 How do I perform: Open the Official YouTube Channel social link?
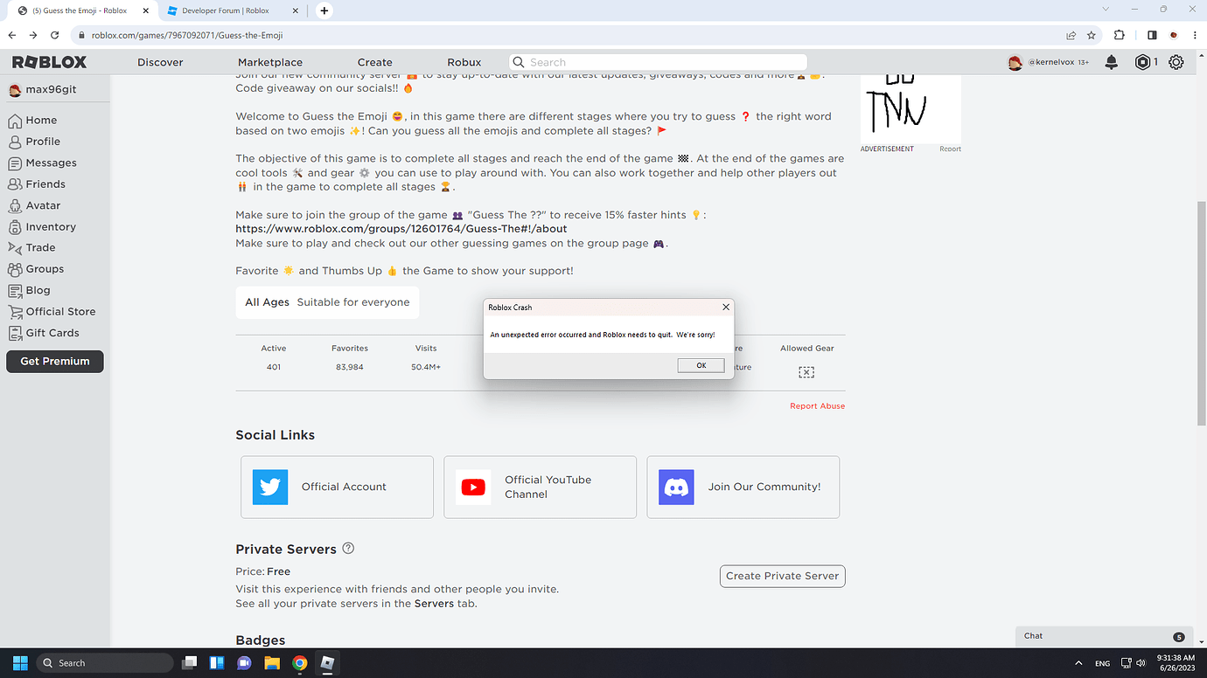click(x=540, y=487)
